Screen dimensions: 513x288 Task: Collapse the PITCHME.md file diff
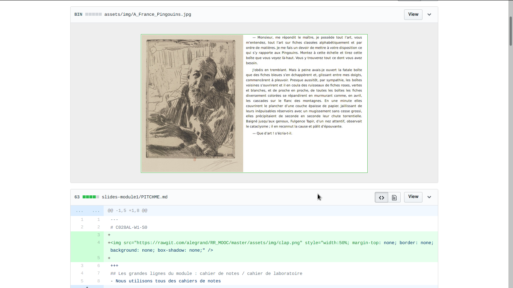[x=429, y=197]
